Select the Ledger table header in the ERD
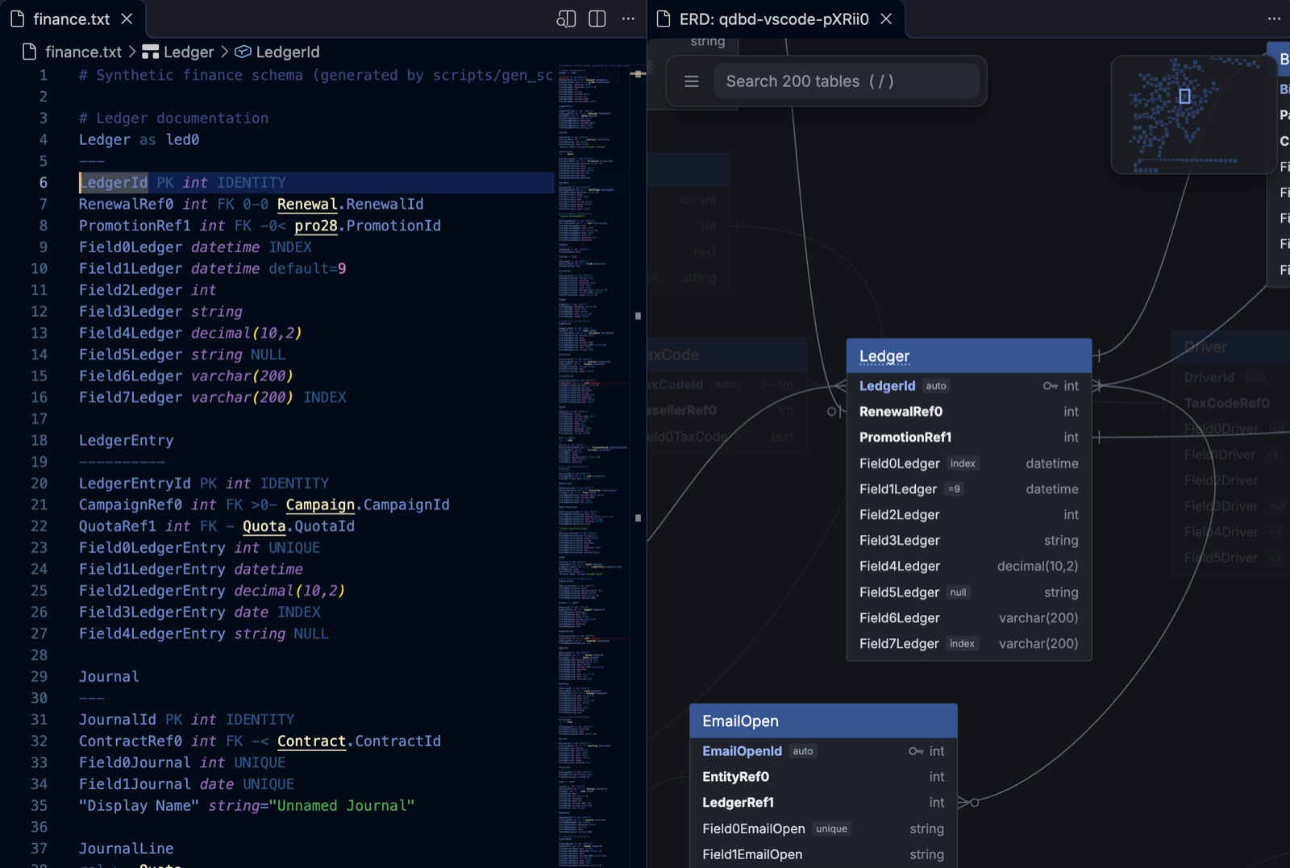Viewport: 1290px width, 868px height. [x=969, y=356]
